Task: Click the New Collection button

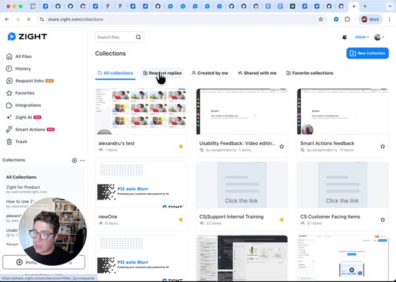Action: (367, 53)
